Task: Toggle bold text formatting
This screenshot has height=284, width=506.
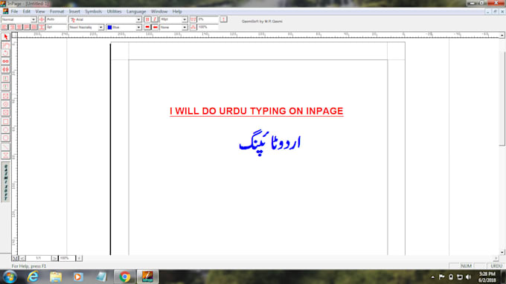Action: tap(147, 19)
